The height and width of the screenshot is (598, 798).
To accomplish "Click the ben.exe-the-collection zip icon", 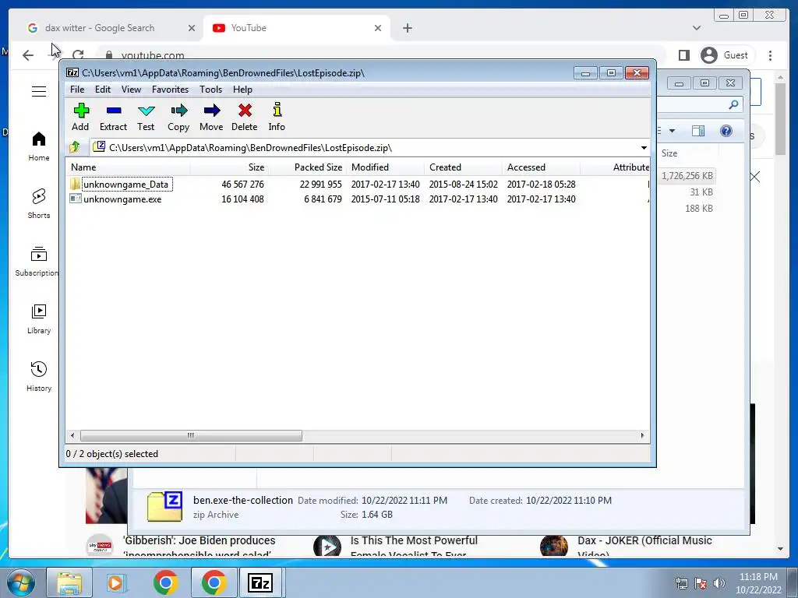I will pyautogui.click(x=165, y=506).
